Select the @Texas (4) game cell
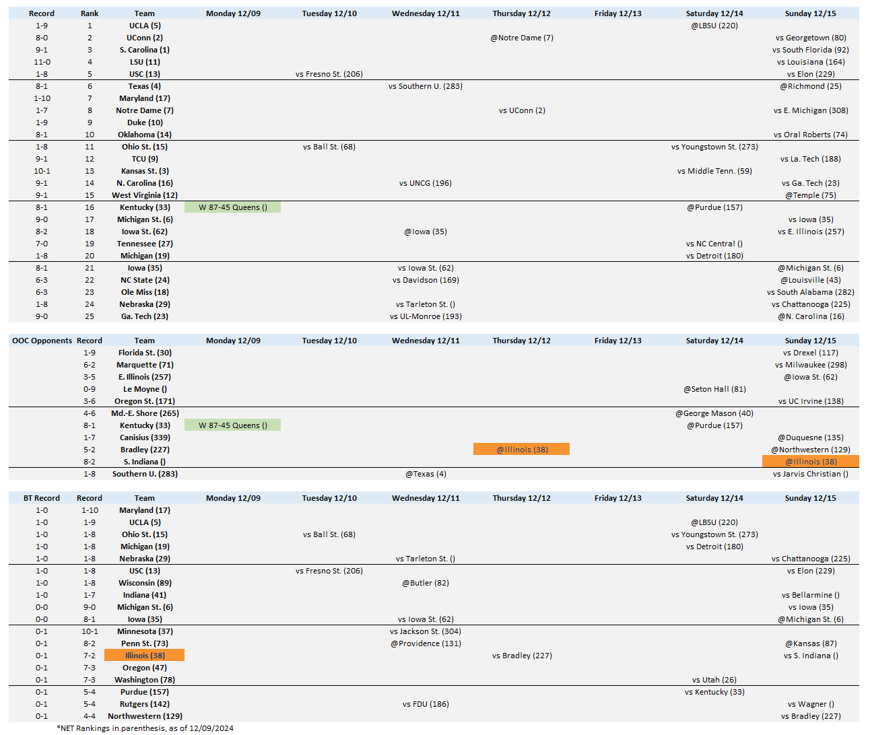This screenshot has height=735, width=870. [x=426, y=474]
